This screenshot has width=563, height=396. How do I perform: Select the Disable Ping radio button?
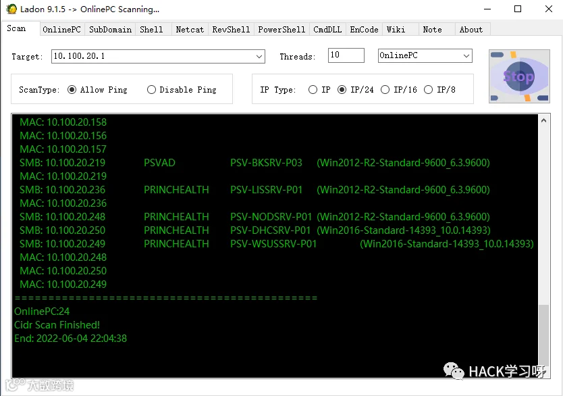pos(151,89)
